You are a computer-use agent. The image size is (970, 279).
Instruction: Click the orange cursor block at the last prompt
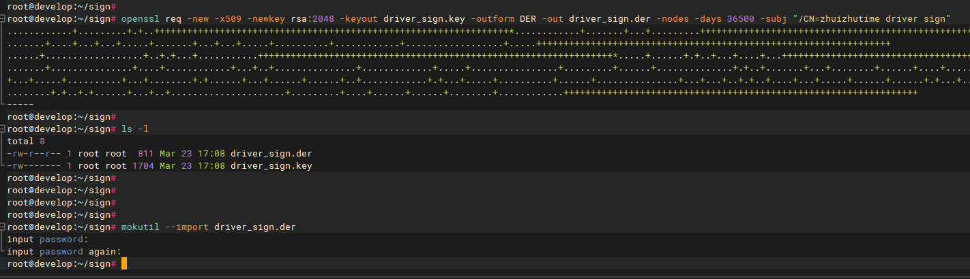[124, 264]
